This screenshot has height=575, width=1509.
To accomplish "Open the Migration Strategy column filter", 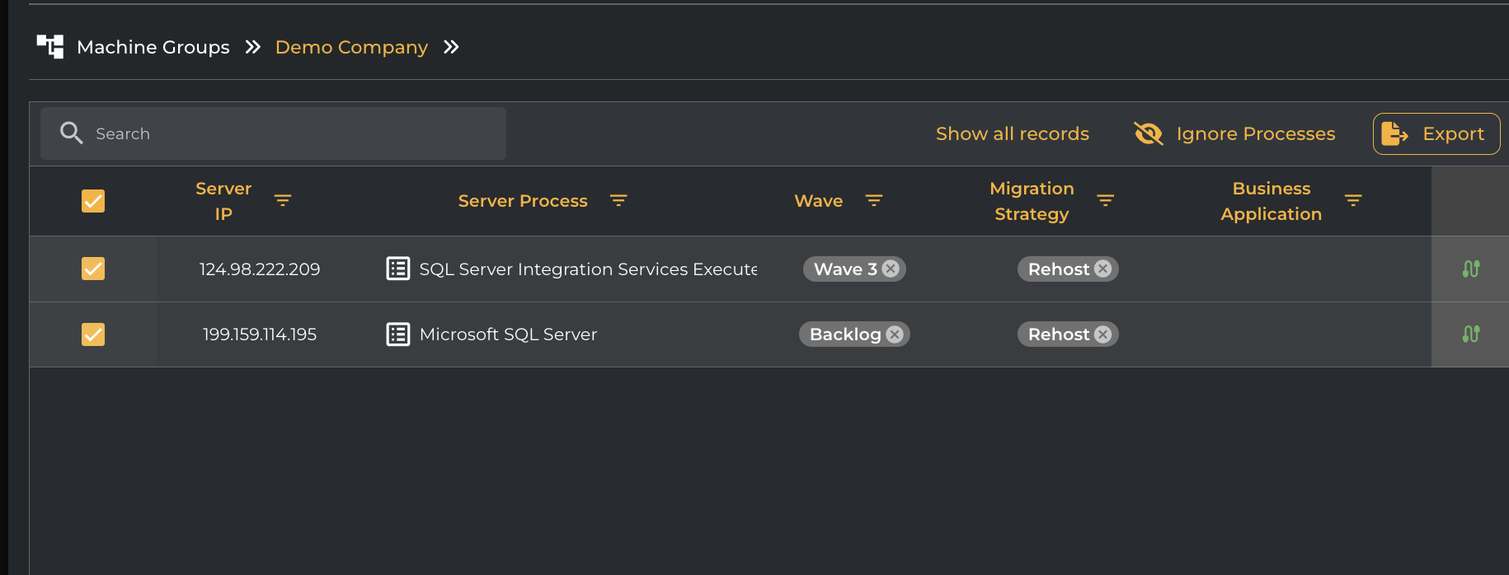I will [x=1106, y=201].
